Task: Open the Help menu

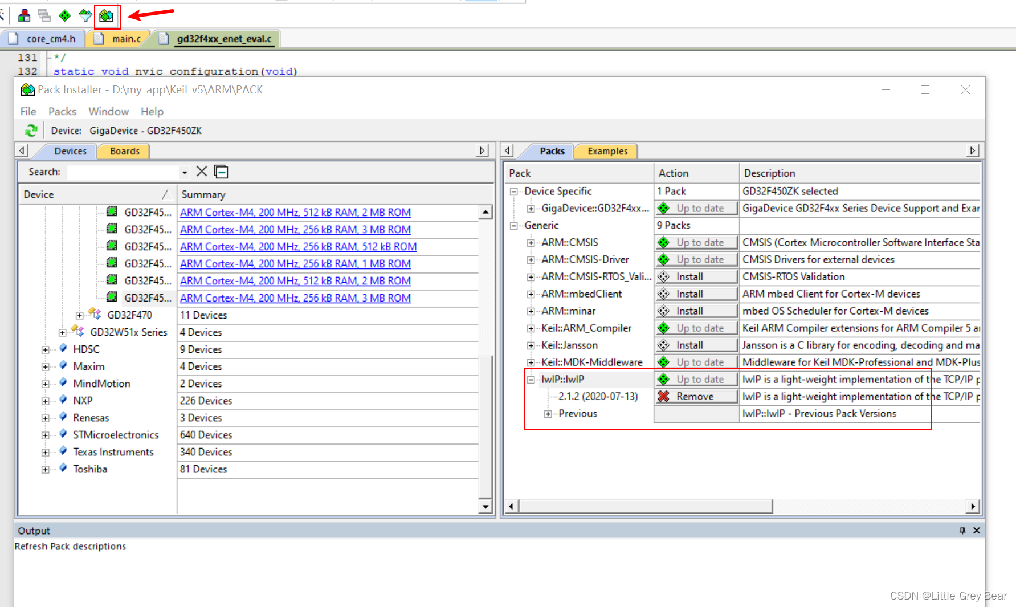Action: pyautogui.click(x=152, y=111)
